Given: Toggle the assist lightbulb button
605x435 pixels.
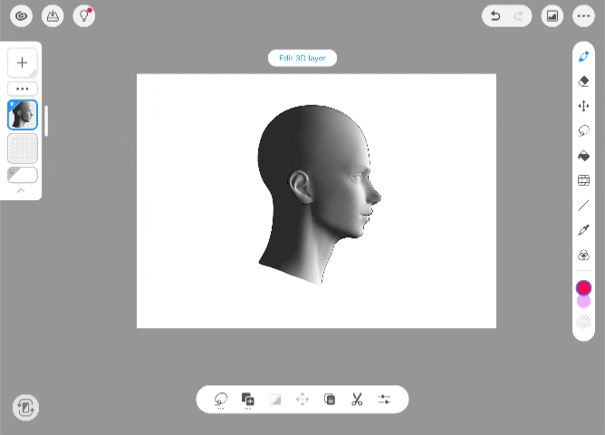Looking at the screenshot, I should pyautogui.click(x=84, y=15).
